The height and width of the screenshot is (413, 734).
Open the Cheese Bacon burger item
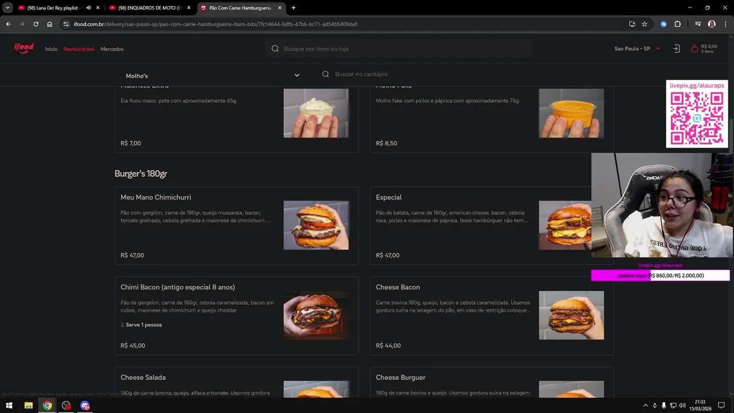(491, 315)
